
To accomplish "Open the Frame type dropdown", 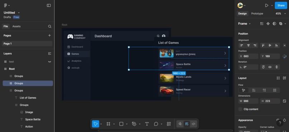I will (x=245, y=24).
